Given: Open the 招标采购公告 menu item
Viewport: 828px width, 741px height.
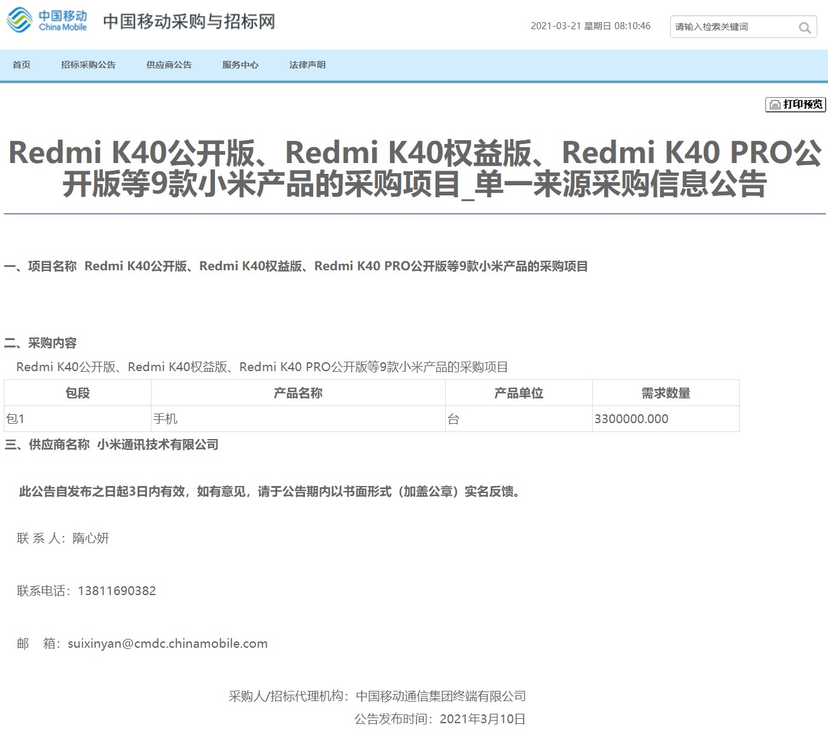Looking at the screenshot, I should point(88,65).
